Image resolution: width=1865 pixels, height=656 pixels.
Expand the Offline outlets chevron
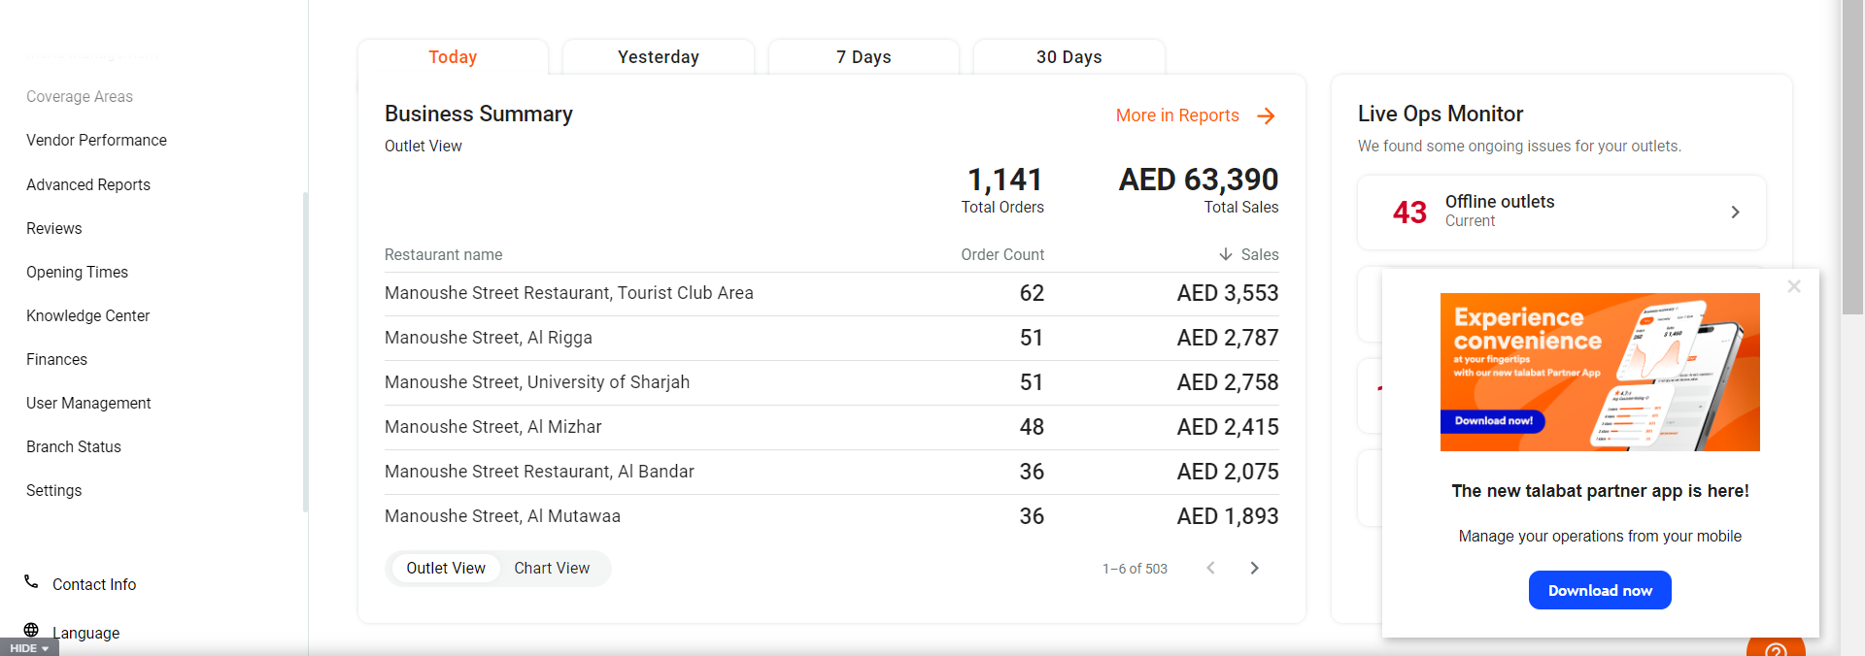tap(1735, 213)
